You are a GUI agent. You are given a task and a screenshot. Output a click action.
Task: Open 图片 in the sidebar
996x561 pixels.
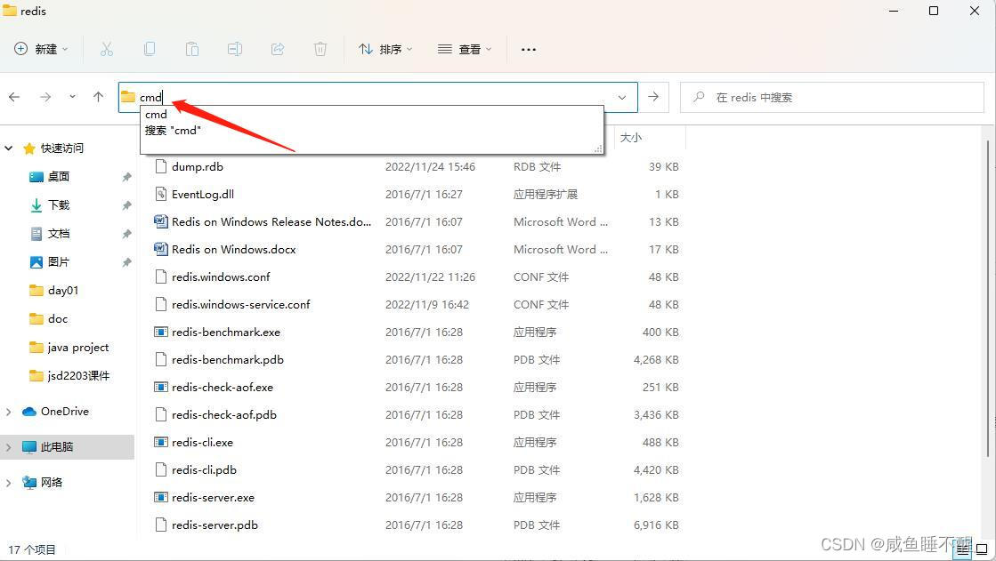click(x=59, y=261)
